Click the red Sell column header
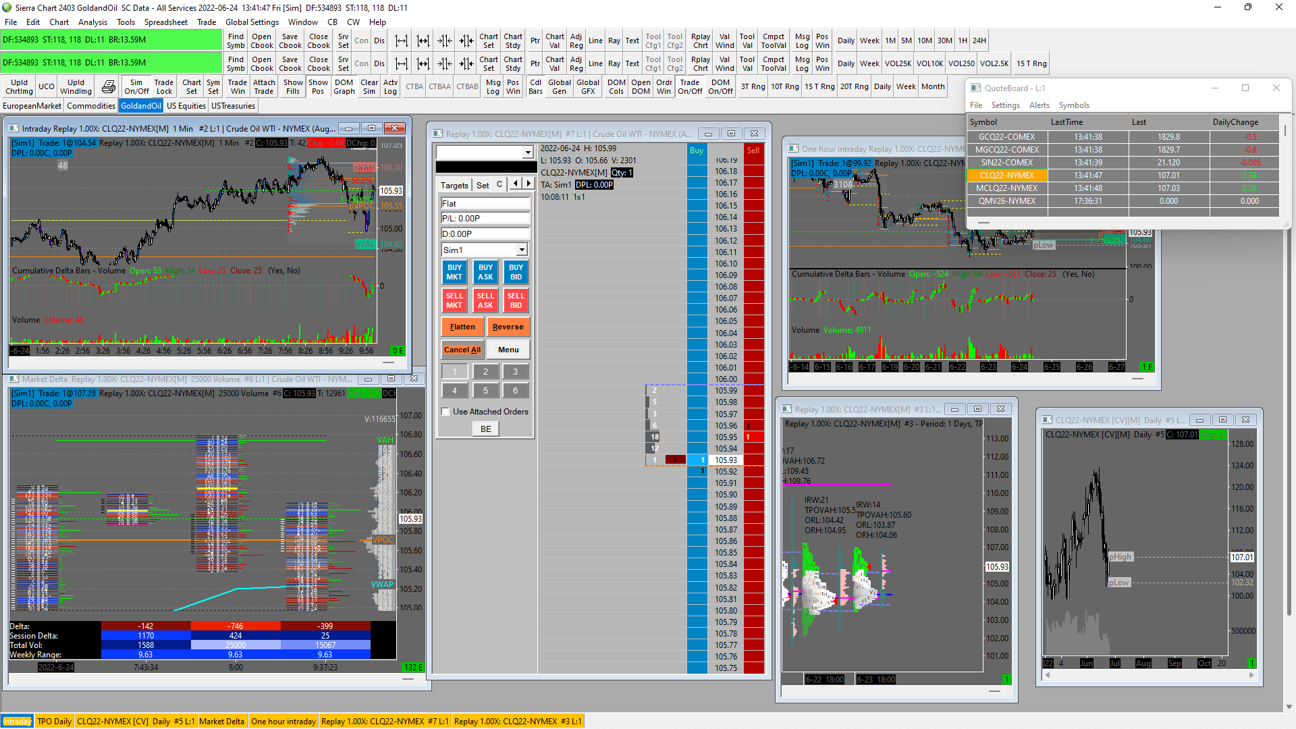This screenshot has width=1296, height=729. coord(753,151)
